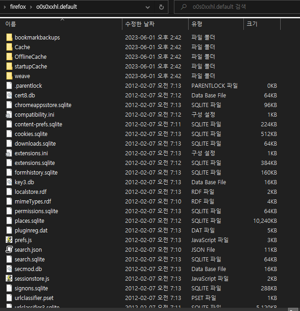Sort files by the 크기 column

(x=262, y=24)
